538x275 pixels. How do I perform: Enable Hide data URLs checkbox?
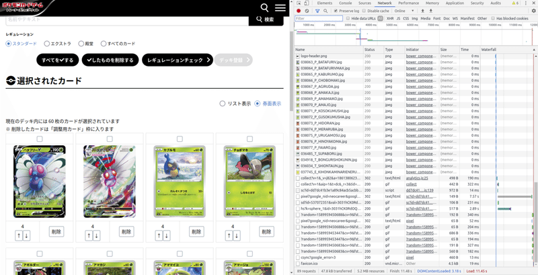coord(348,19)
